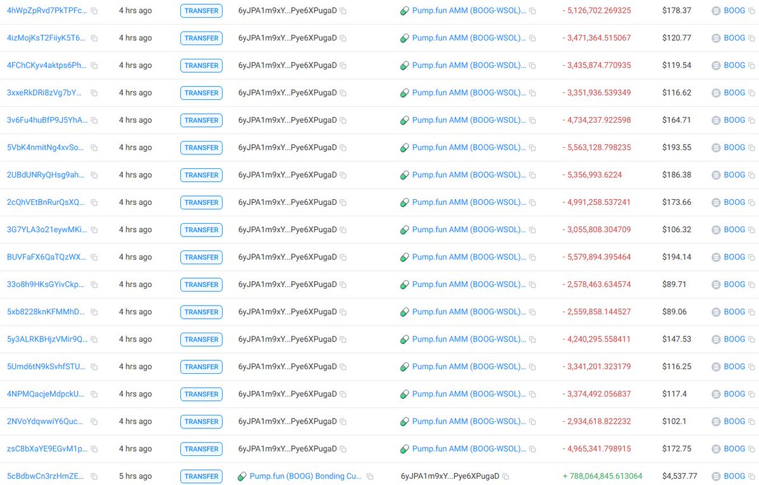Click TRANSFER badge in the $89.71 row
Screen dimensions: 759x485
201,285
